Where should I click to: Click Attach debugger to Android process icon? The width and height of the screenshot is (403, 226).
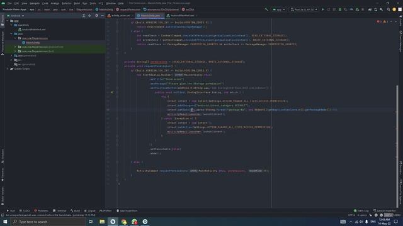[357, 9]
